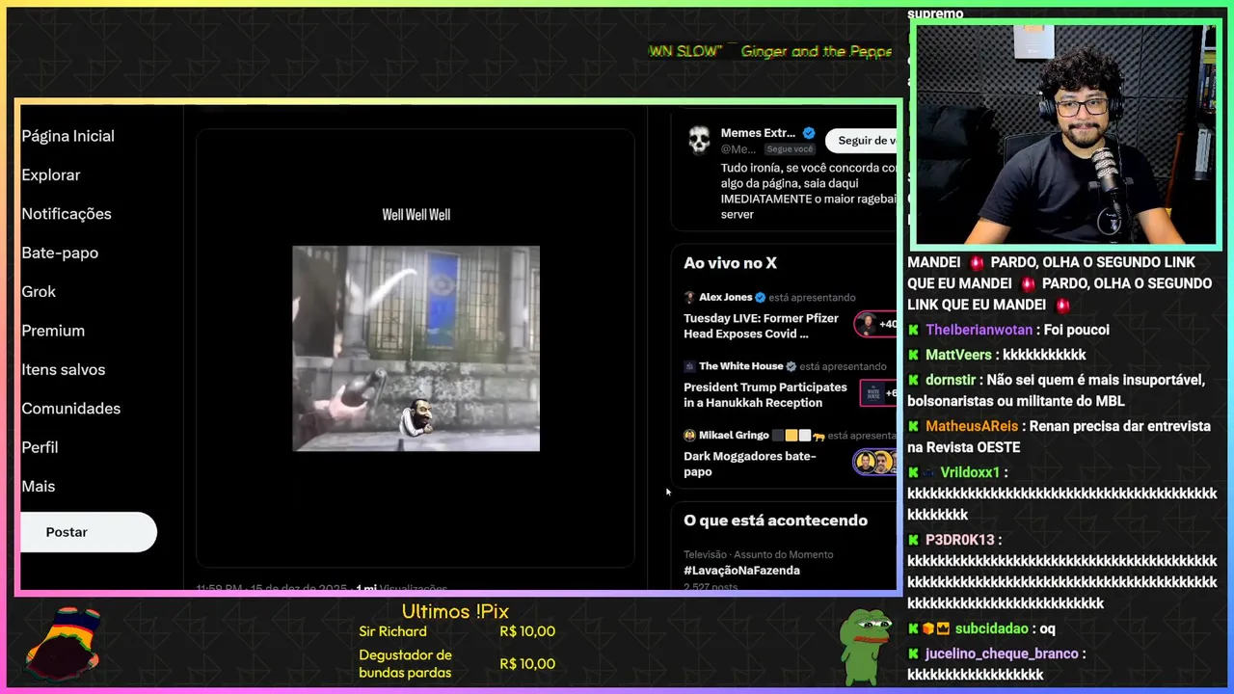Play the Well Well Well video

(x=416, y=348)
